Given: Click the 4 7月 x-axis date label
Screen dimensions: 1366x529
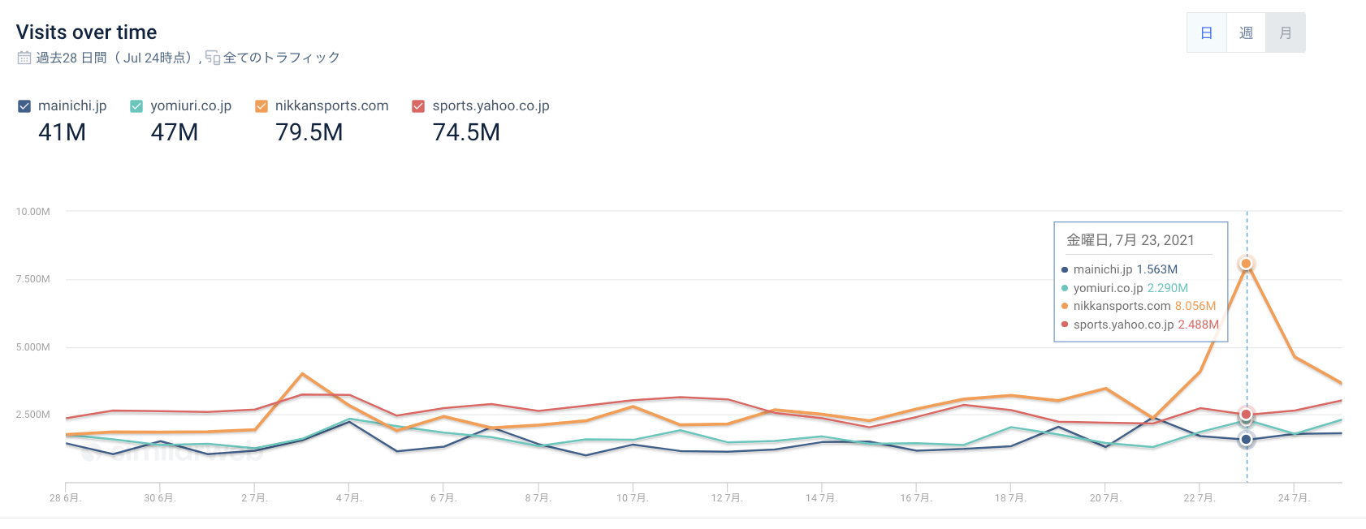Looking at the screenshot, I should click(349, 497).
